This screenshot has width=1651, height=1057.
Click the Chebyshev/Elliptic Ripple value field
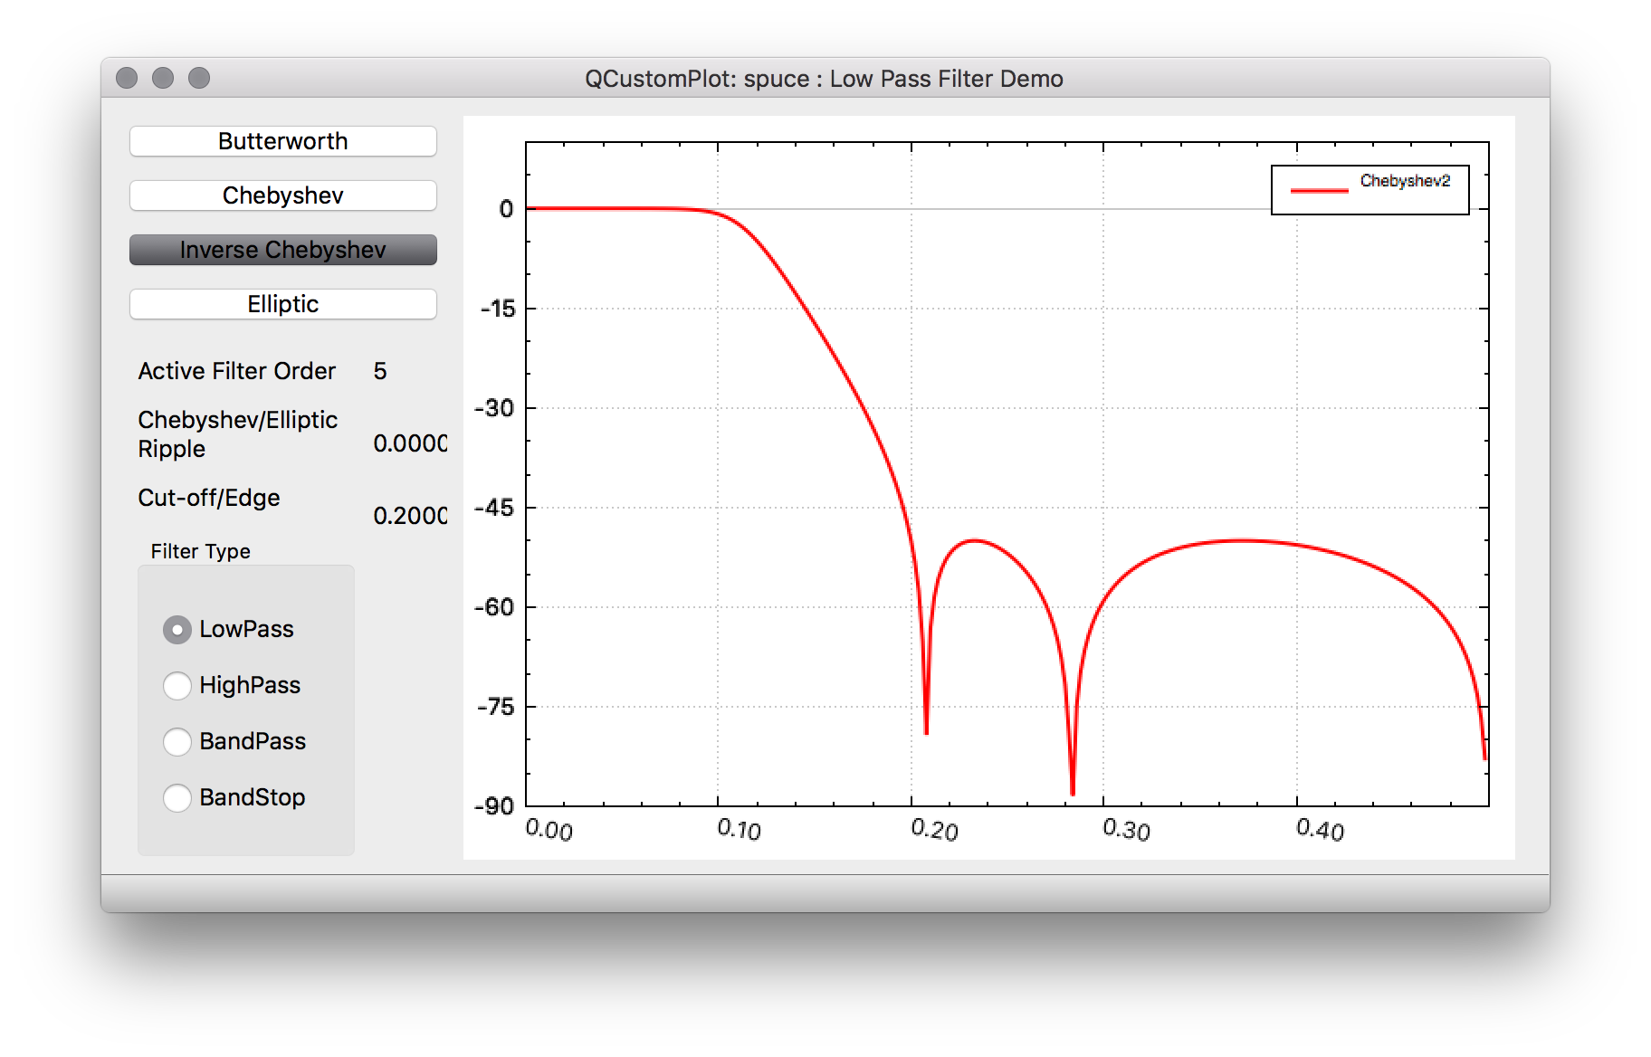(409, 443)
